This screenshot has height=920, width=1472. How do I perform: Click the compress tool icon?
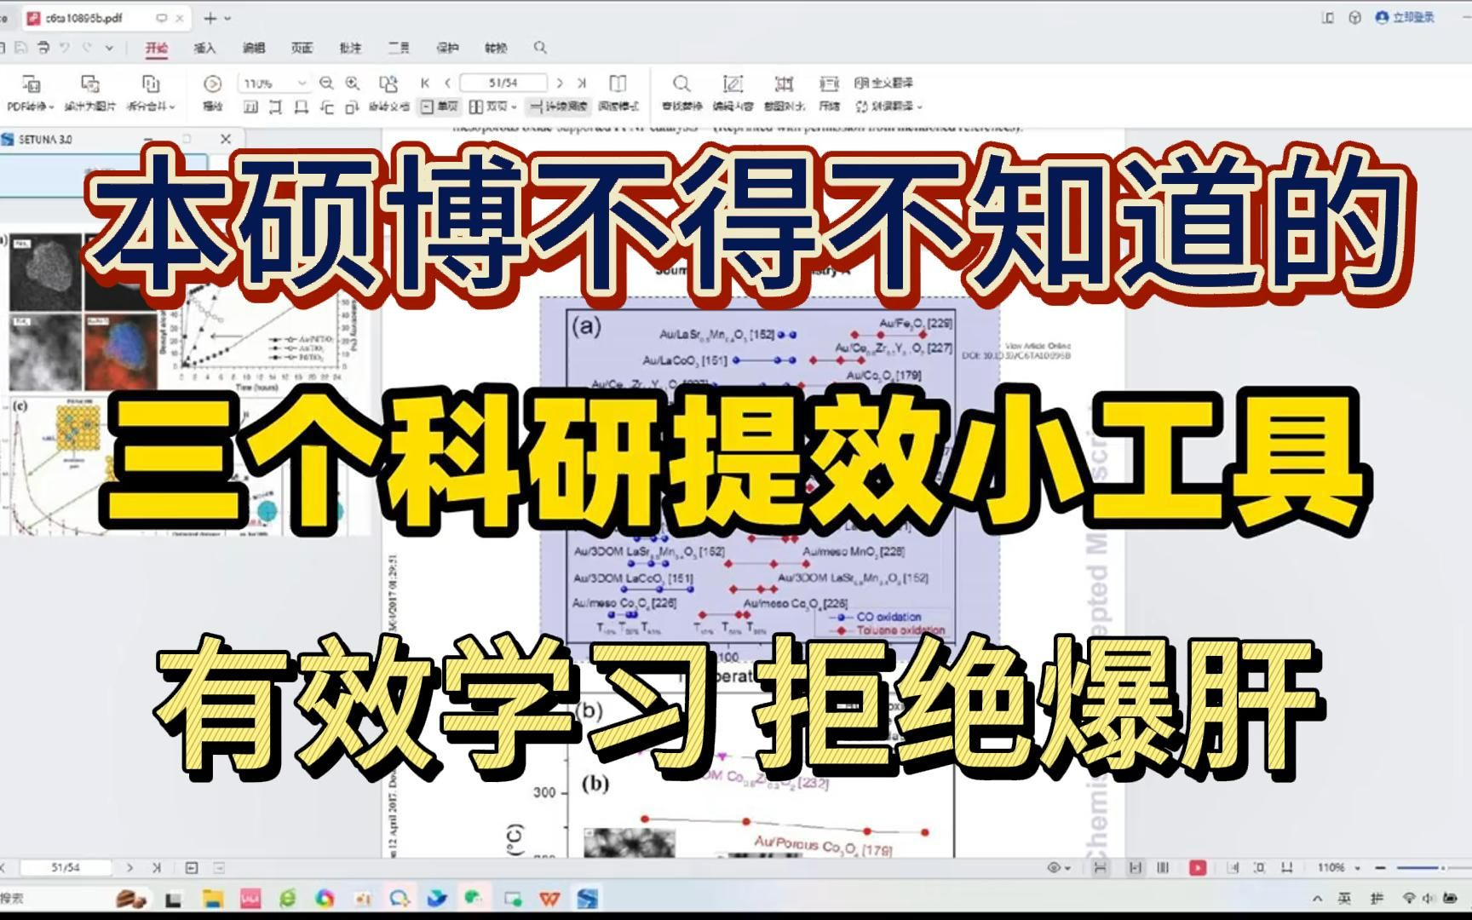point(829,83)
